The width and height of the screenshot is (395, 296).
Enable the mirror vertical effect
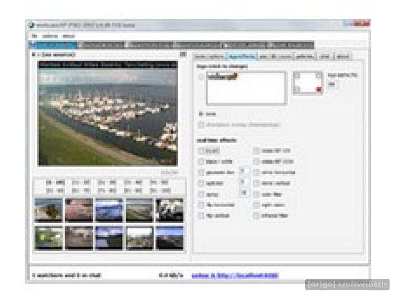tap(256, 183)
